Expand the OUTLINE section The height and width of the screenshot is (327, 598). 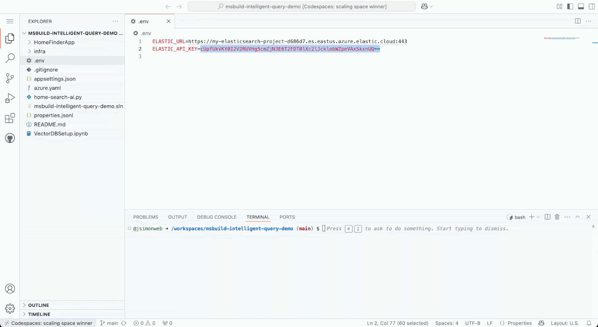(38, 305)
